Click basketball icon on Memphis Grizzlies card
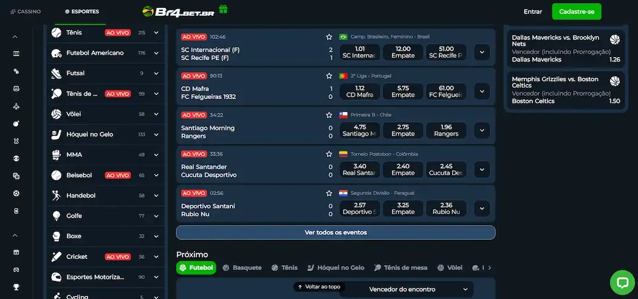The height and width of the screenshot is (299, 638). point(614,81)
